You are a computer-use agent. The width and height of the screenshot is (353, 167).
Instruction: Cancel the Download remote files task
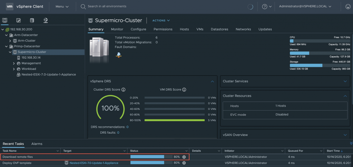[x=184, y=157]
